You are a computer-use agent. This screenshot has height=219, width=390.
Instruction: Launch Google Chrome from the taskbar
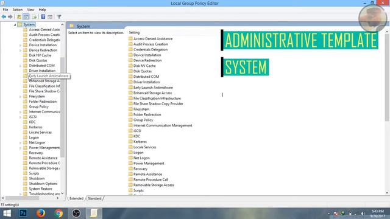click(x=58, y=214)
